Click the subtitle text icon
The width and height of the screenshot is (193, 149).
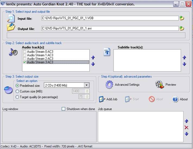(x=107, y=52)
